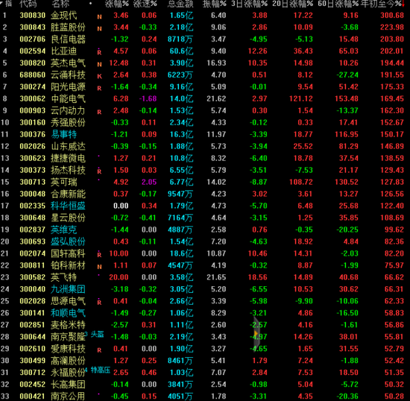Screen dimensions: 410x401
Task: Sort by the 振幅% column header
Action: pyautogui.click(x=215, y=4)
